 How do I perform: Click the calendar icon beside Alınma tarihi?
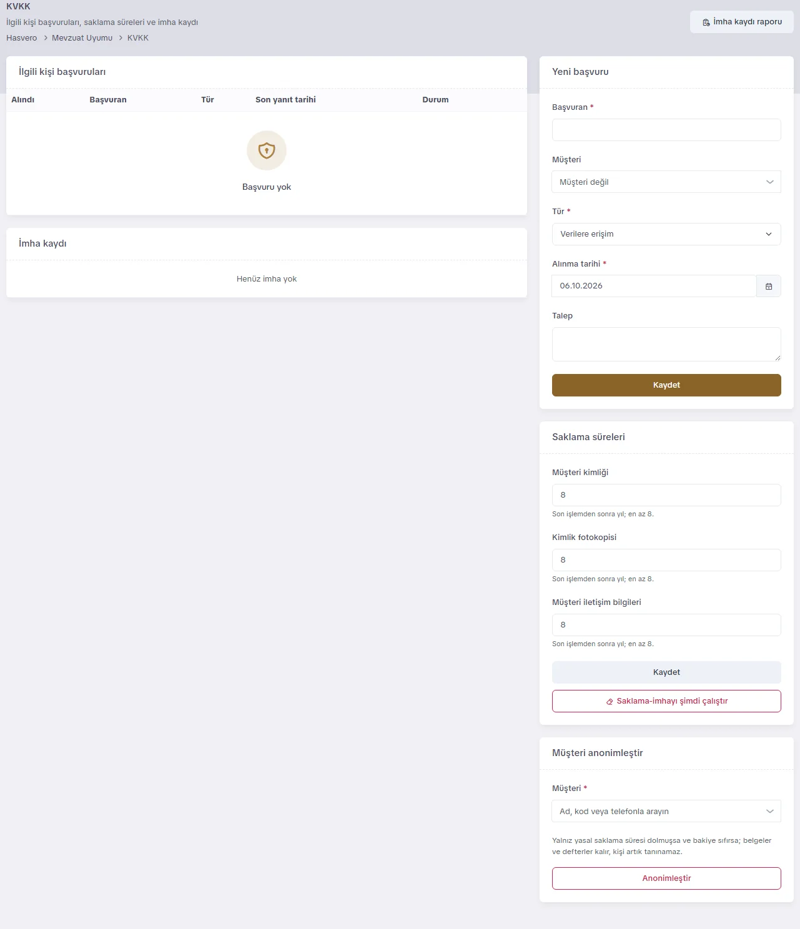coord(769,286)
